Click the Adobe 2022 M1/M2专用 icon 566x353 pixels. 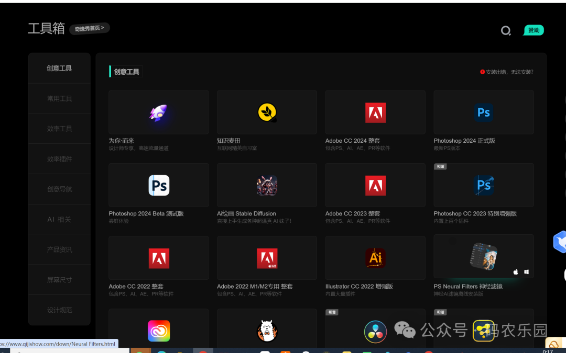(x=267, y=258)
